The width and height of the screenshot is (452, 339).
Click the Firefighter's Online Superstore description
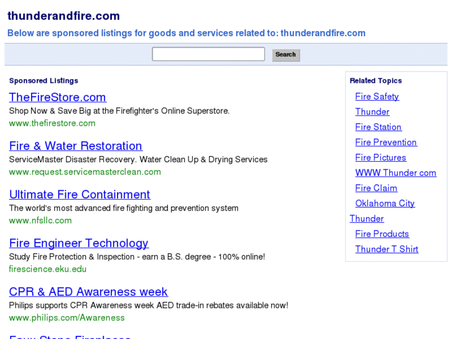pos(119,111)
